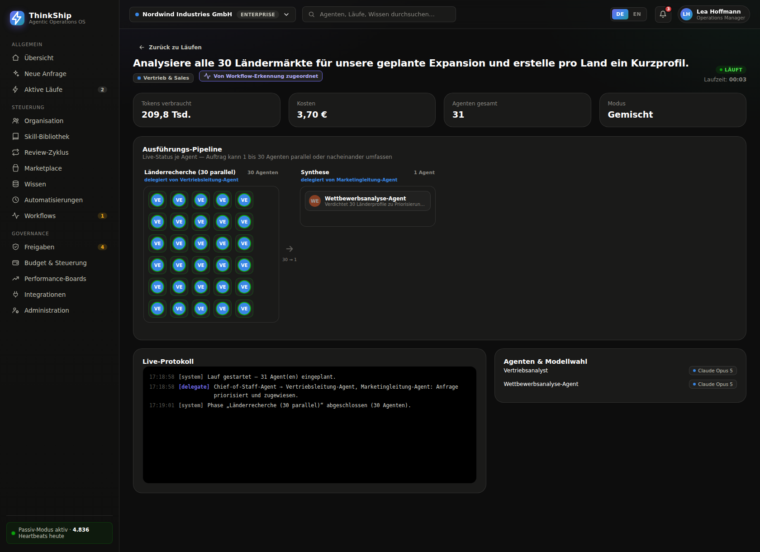Go back via Zurück zu Läufen
Image resolution: width=760 pixels, height=552 pixels.
point(170,47)
